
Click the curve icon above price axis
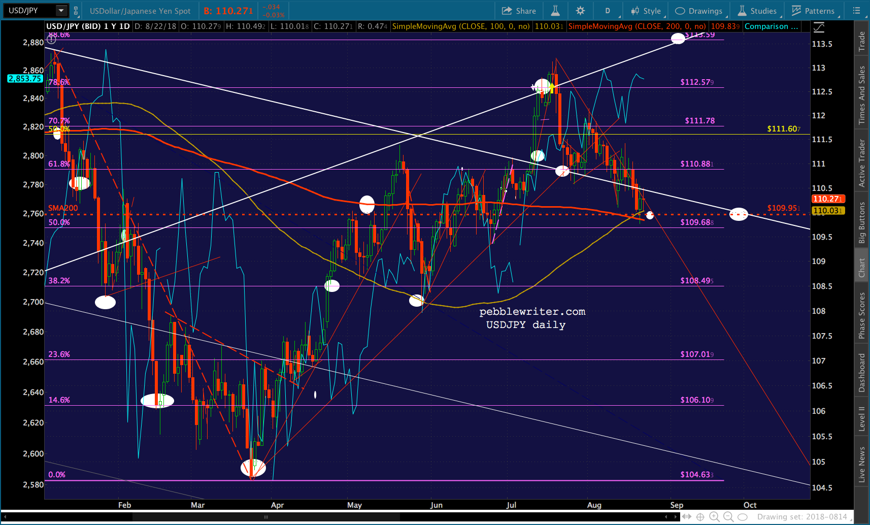818,27
